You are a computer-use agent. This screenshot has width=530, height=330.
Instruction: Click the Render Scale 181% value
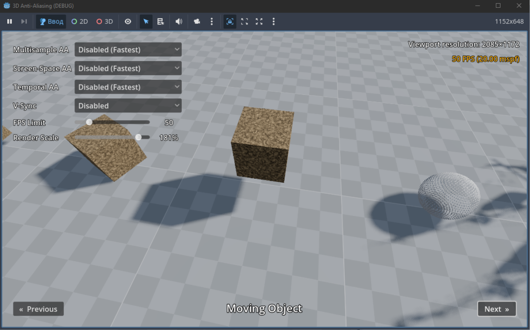pos(169,138)
